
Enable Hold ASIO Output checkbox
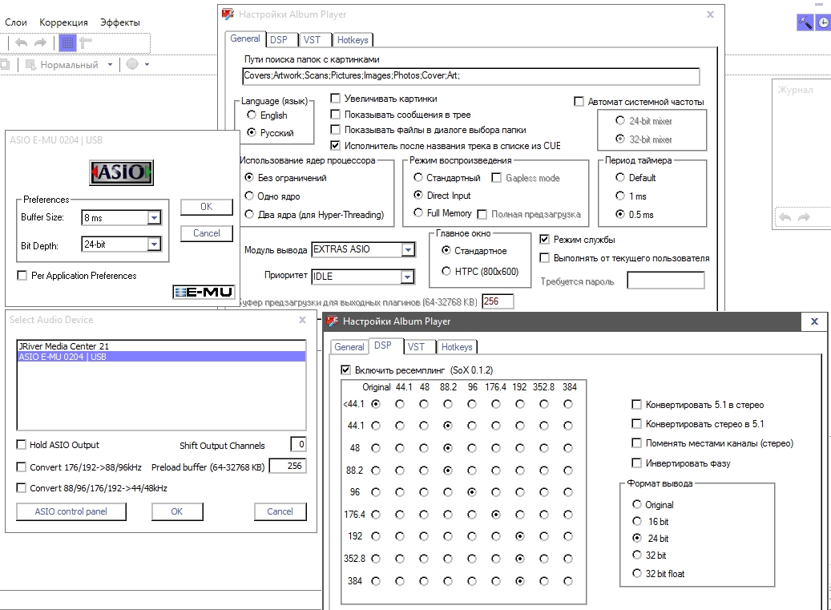click(21, 445)
